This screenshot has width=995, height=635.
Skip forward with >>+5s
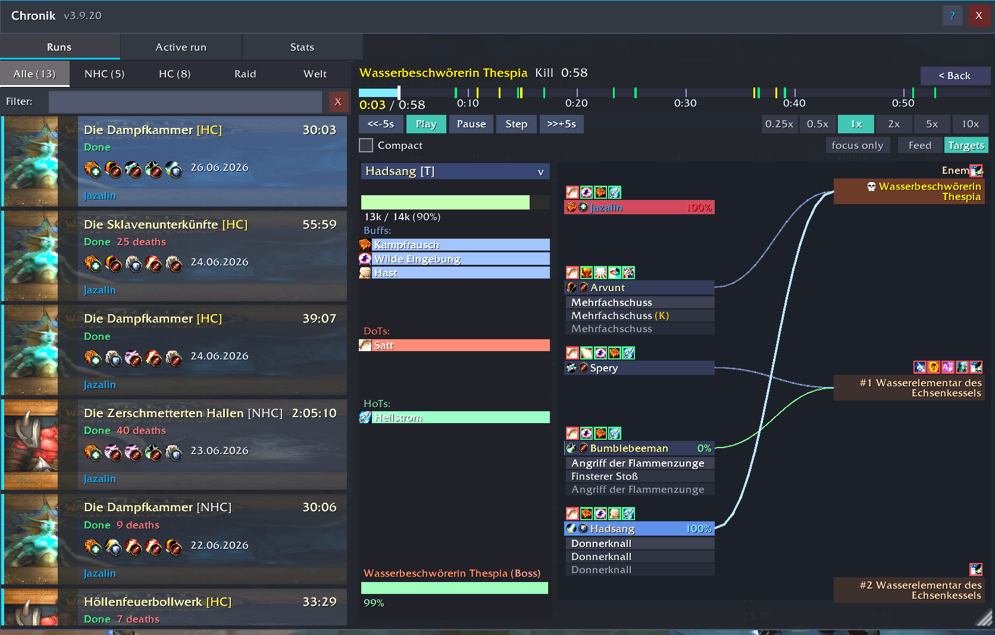tap(562, 124)
